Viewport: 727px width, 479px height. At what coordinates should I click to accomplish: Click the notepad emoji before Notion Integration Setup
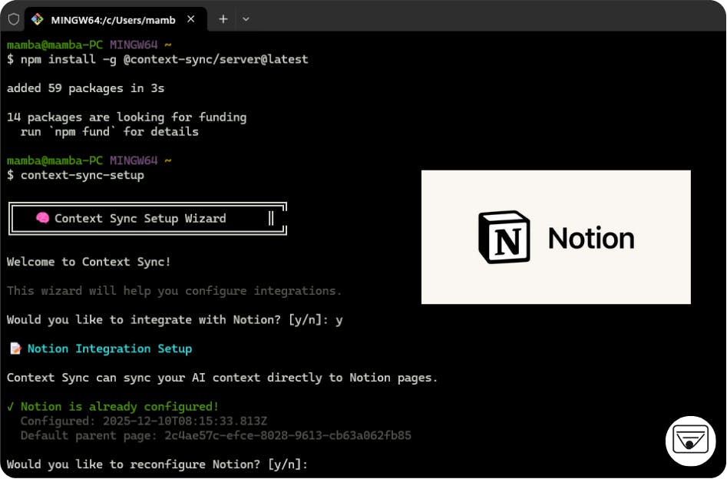[x=15, y=349]
